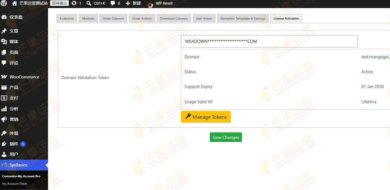Screen dimensions: 390x190
Task: Click the 用户 person icon
Action: 4,154
